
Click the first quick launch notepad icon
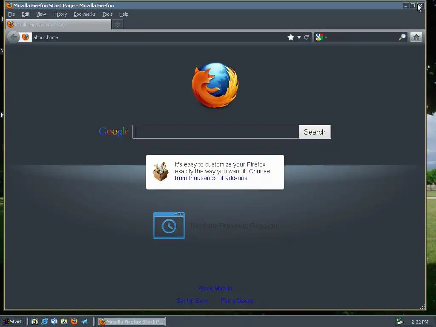(34, 321)
